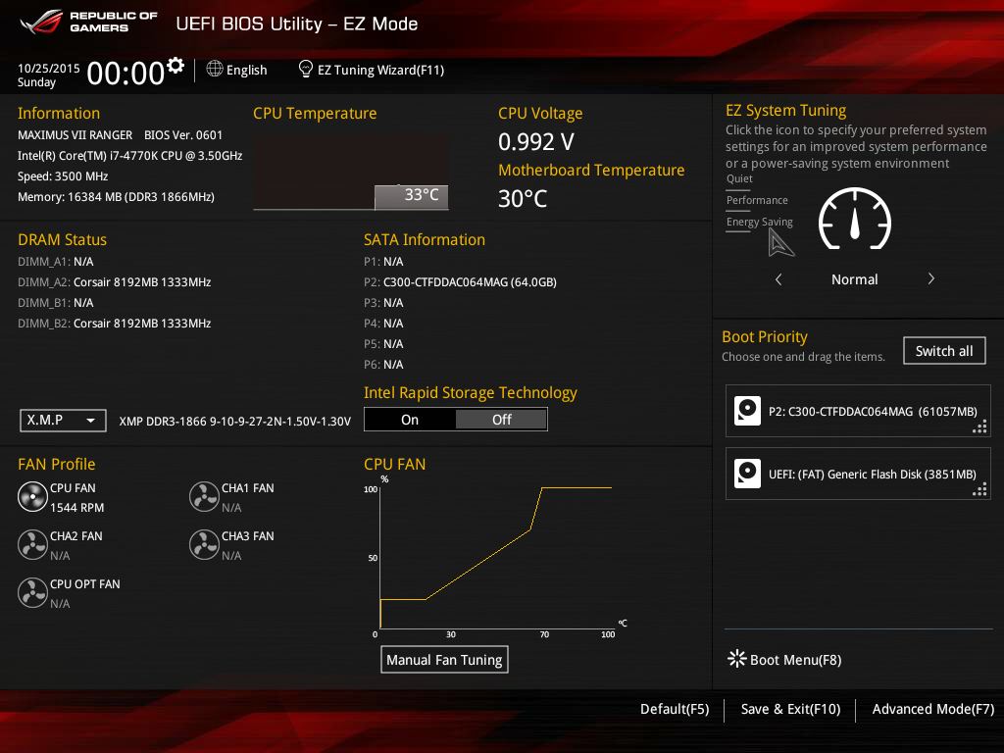Click the 1544 RPM fan speed value

(76, 508)
